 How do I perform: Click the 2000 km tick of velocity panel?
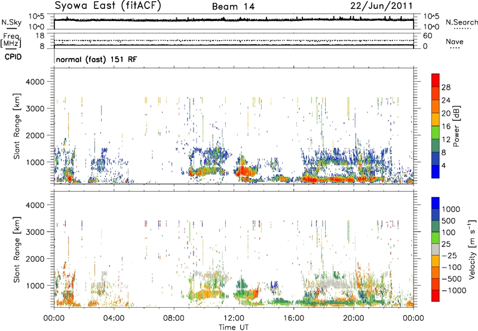(35, 259)
